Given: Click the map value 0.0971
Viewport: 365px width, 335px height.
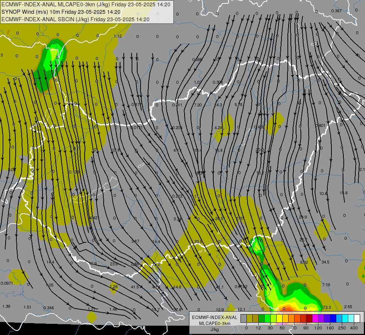Looking at the screenshot, I should click(7, 283).
